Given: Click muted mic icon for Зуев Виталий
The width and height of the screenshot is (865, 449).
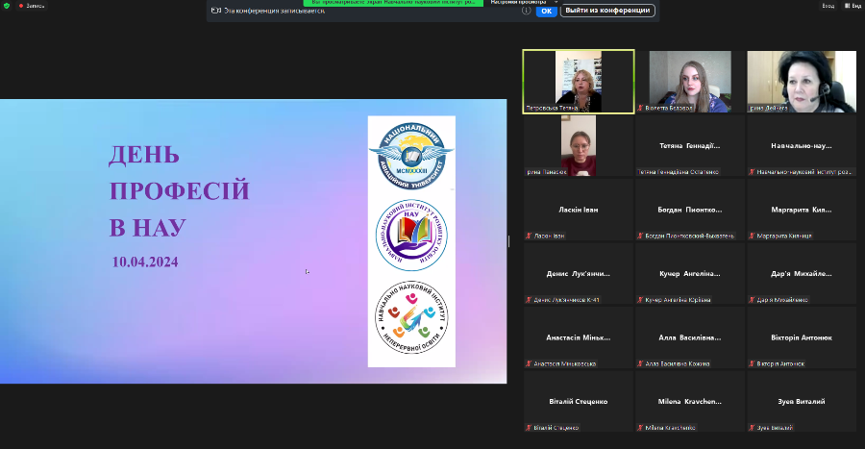Looking at the screenshot, I should coord(752,428).
